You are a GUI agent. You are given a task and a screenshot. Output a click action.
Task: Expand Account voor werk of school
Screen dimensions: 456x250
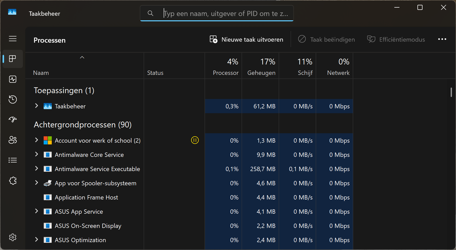point(37,140)
